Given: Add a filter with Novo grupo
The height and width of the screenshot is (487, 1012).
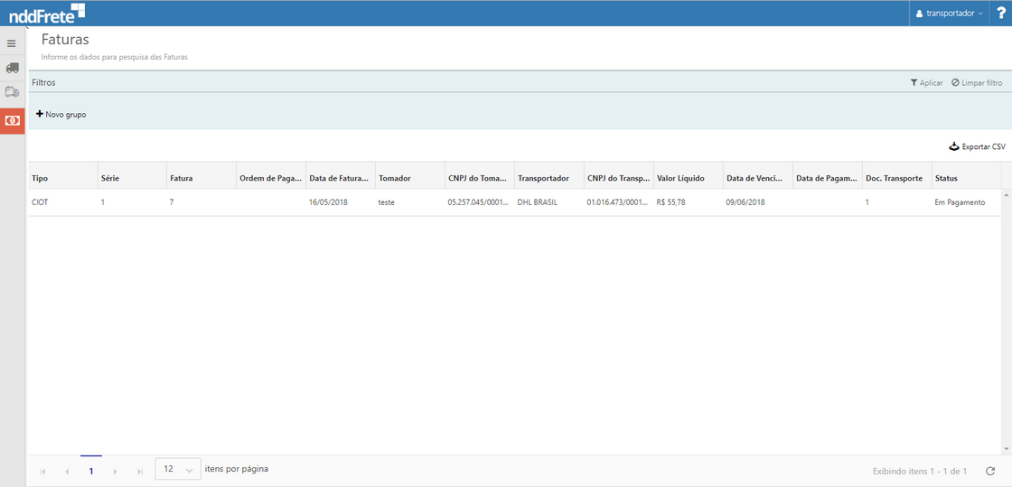Looking at the screenshot, I should 61,115.
